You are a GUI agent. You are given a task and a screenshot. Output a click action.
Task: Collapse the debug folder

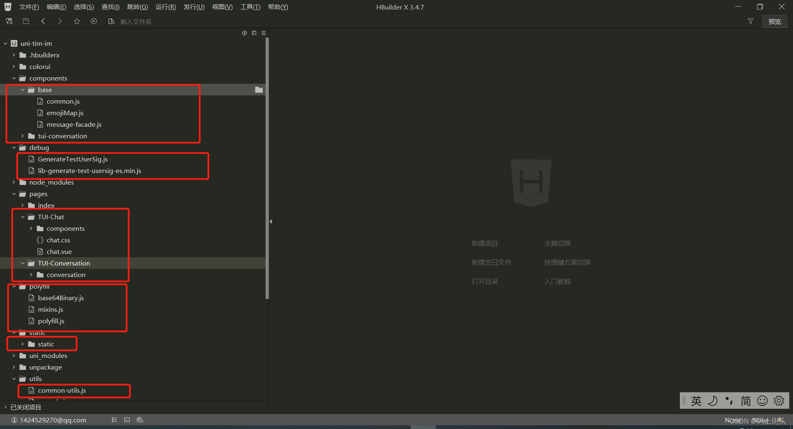14,147
